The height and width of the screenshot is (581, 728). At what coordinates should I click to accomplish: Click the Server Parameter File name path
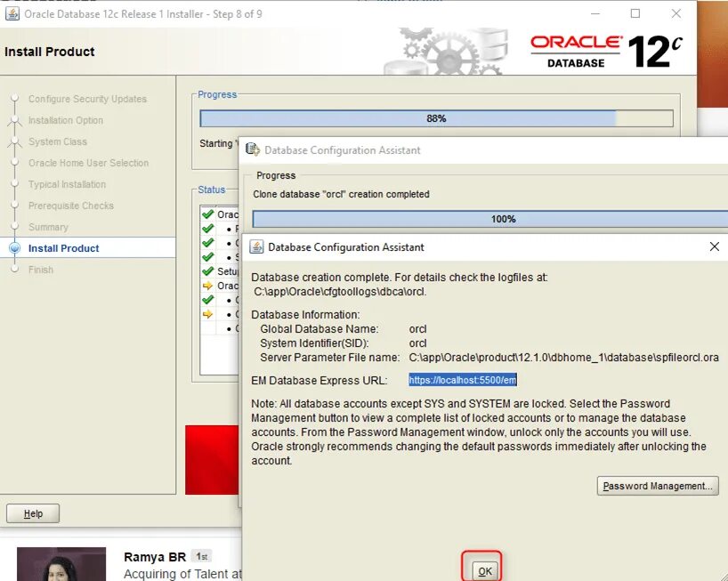[563, 358]
